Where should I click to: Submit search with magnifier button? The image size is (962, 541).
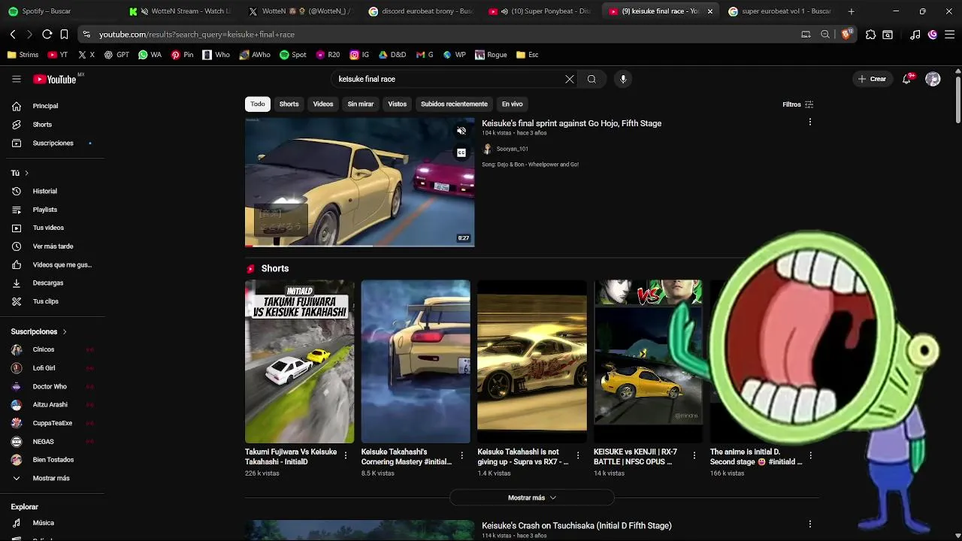(591, 79)
